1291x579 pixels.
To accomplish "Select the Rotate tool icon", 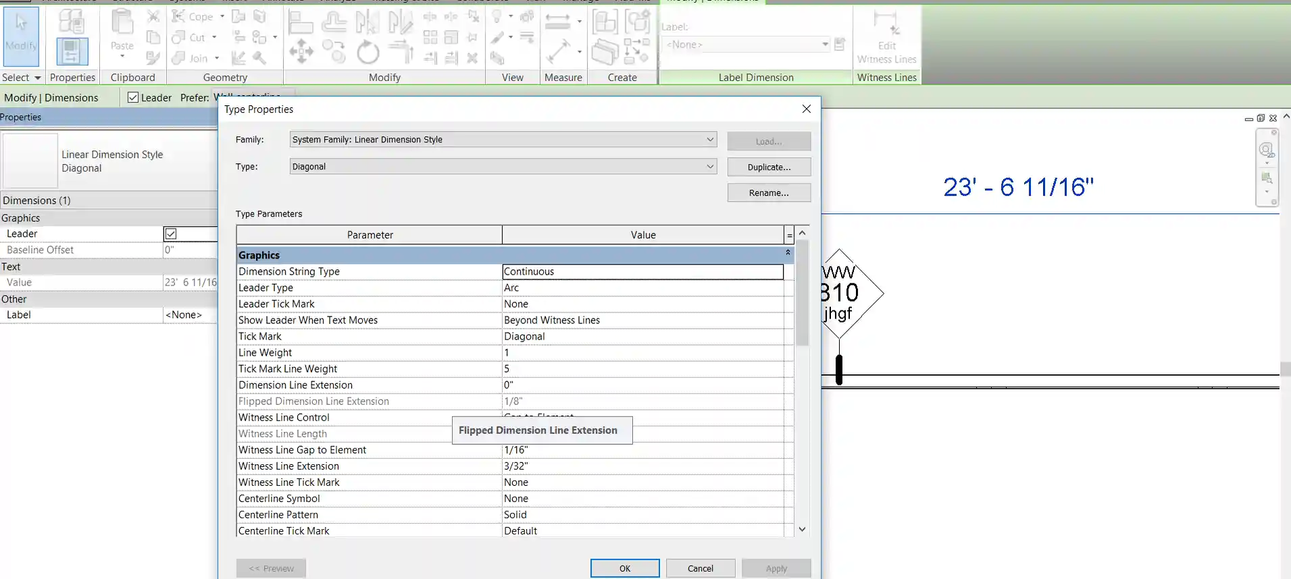I will pyautogui.click(x=368, y=52).
